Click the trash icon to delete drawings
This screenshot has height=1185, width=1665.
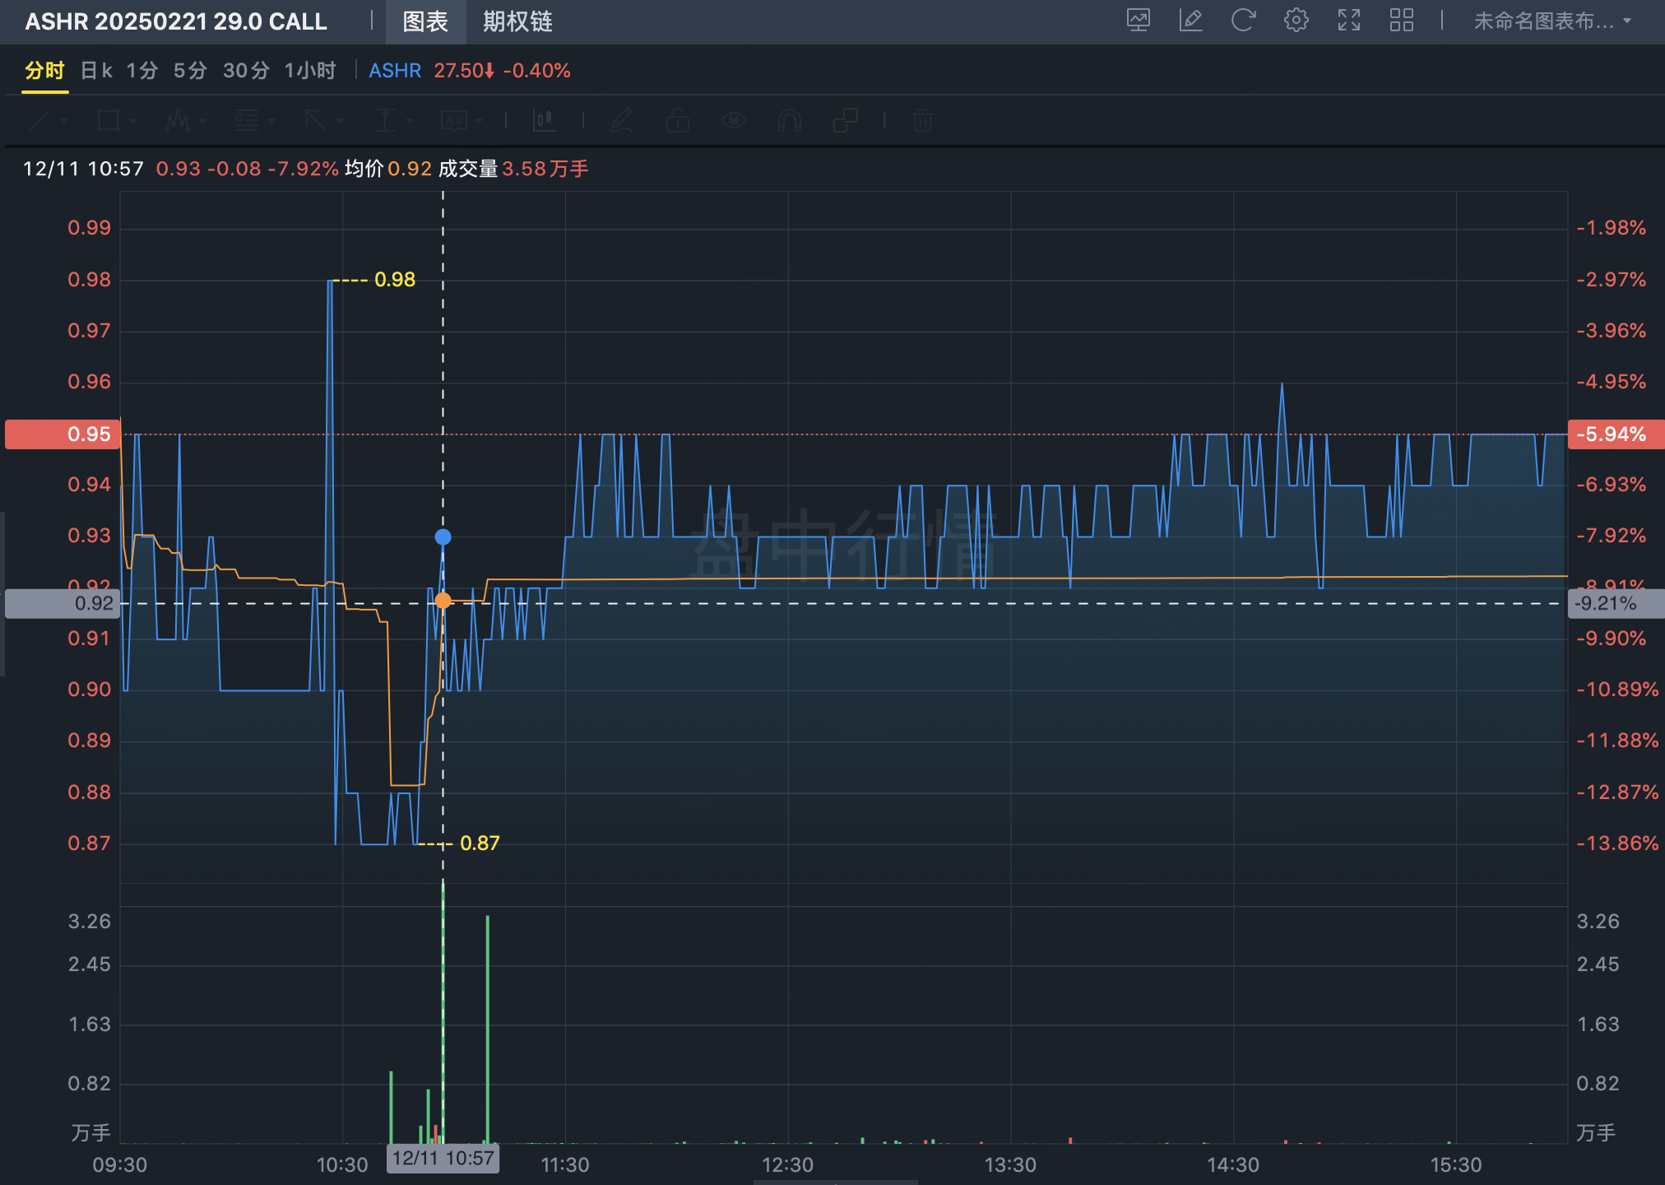tap(923, 121)
